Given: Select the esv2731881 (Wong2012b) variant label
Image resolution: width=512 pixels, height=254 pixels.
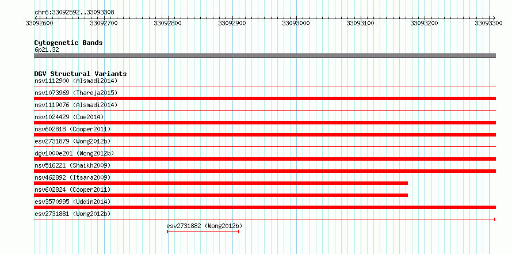Looking at the screenshot, I should click(72, 214).
